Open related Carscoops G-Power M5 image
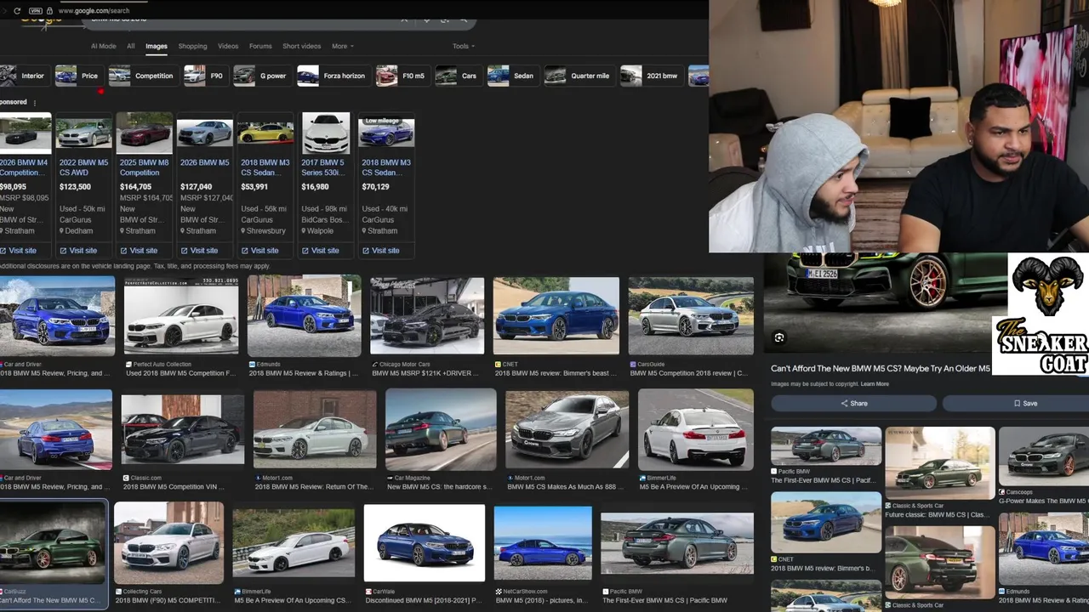 coord(1044,457)
